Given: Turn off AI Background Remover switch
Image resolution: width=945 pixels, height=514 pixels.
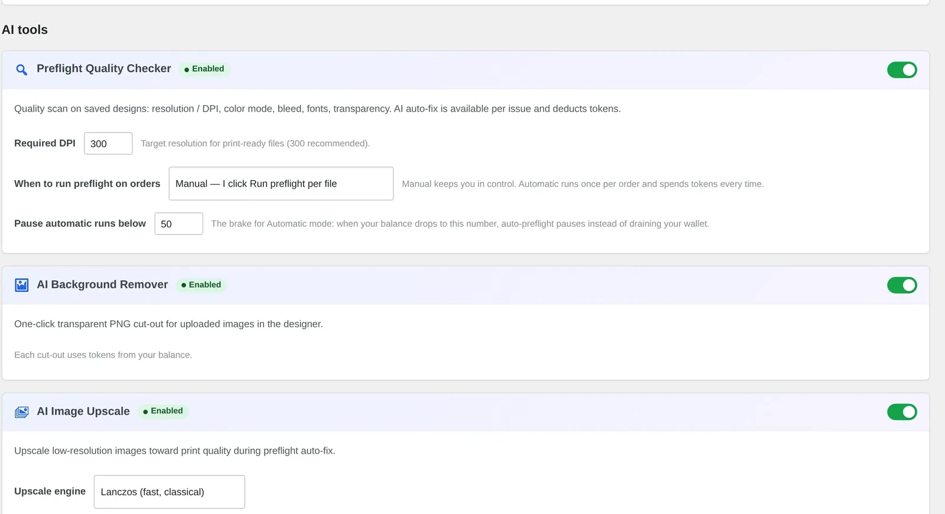Looking at the screenshot, I should (902, 285).
